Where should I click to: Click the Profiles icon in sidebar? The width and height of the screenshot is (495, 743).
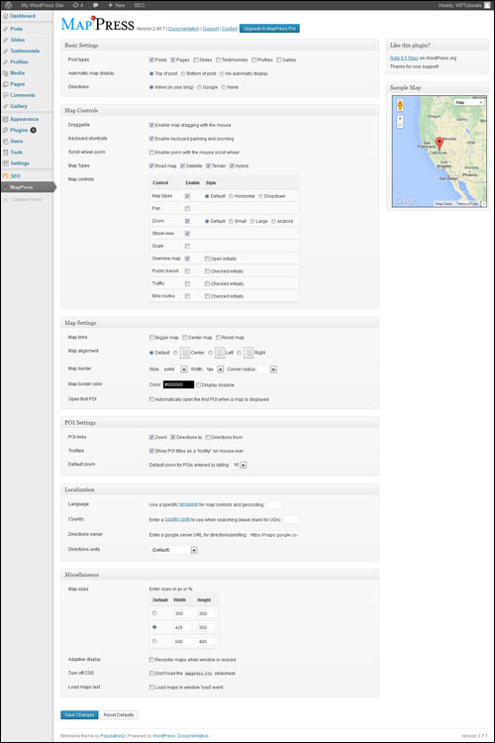(6, 62)
